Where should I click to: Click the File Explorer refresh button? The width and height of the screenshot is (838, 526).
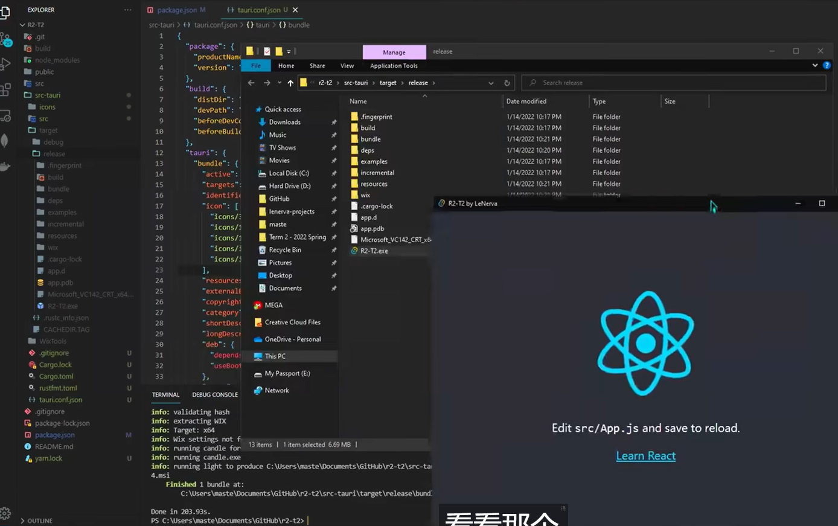(x=507, y=83)
